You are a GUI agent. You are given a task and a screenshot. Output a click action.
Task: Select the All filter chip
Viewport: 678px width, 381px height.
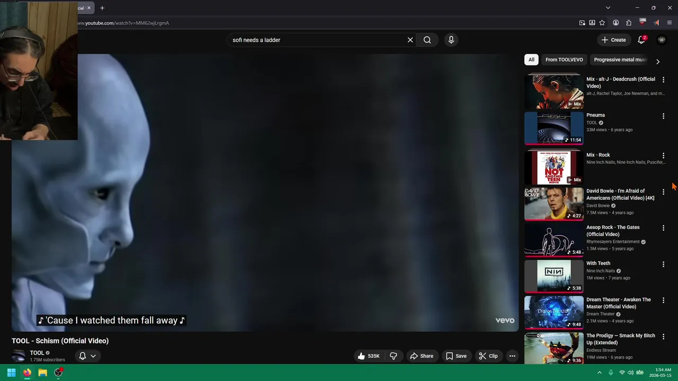coord(531,60)
